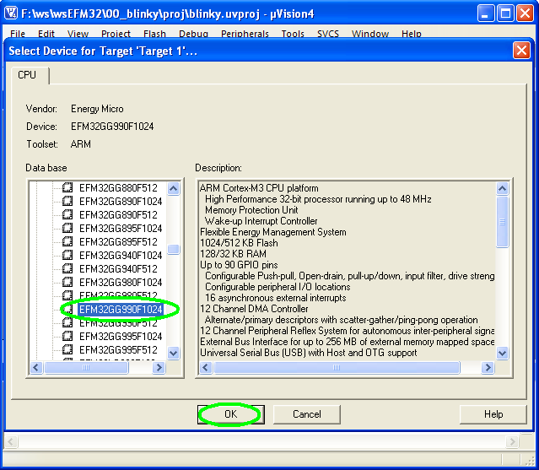Click '1024/512 KB Flash' description line
The width and height of the screenshot is (539, 470).
239,243
